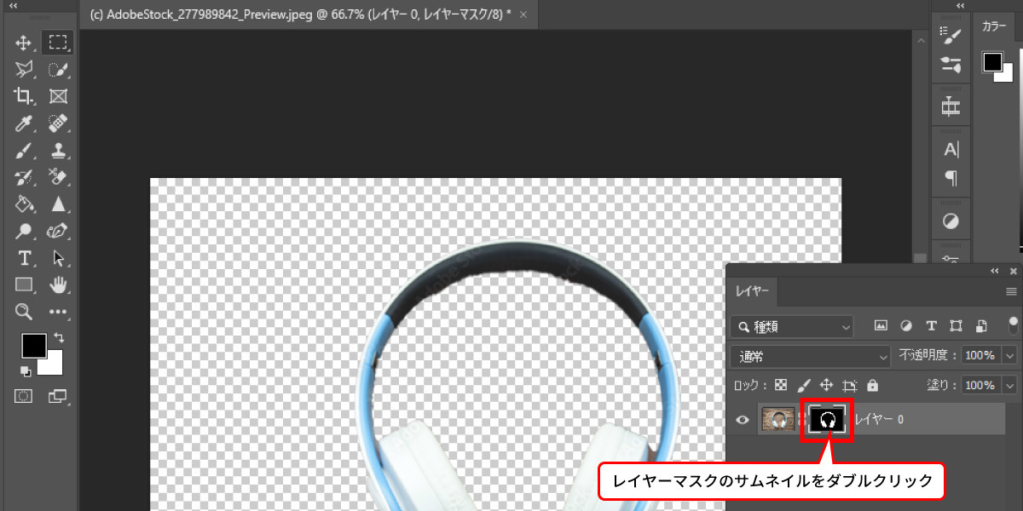Toggle Quick Mask mode
1023x511 pixels.
24,396
